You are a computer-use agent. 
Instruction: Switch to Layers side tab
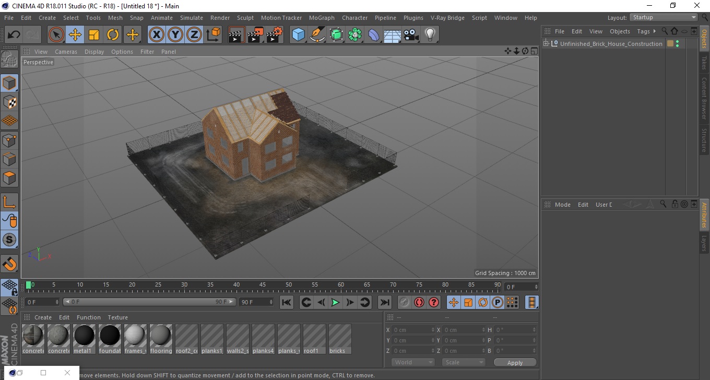point(704,243)
